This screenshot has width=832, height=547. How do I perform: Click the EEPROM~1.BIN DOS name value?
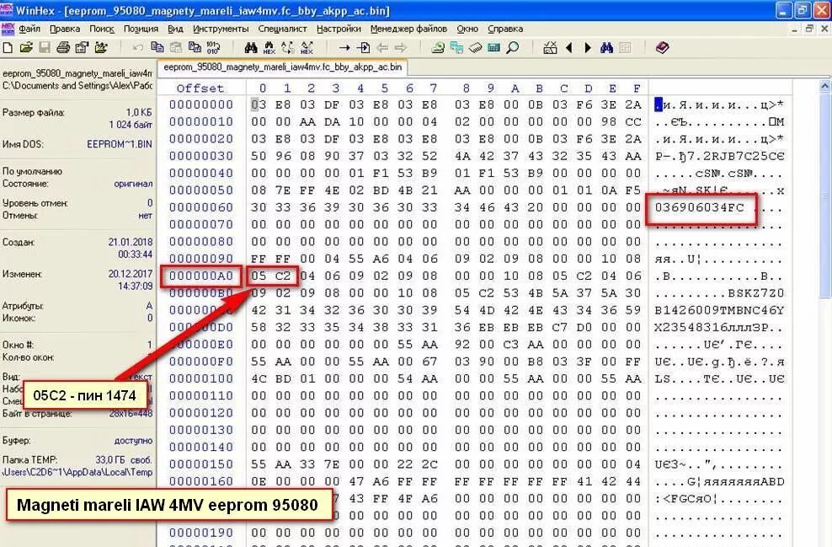coord(120,144)
